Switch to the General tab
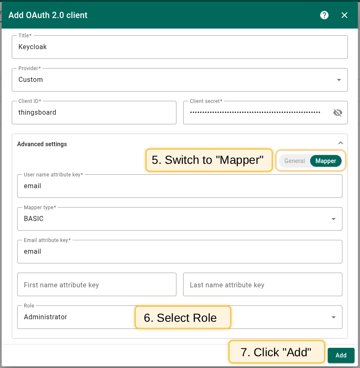The image size is (360, 368). pyautogui.click(x=294, y=161)
